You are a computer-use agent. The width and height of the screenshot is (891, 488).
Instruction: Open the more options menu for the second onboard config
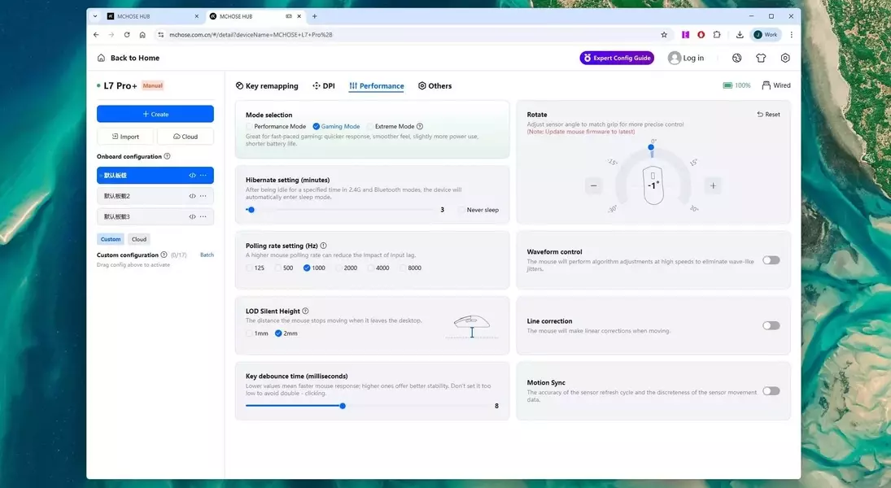[203, 196]
